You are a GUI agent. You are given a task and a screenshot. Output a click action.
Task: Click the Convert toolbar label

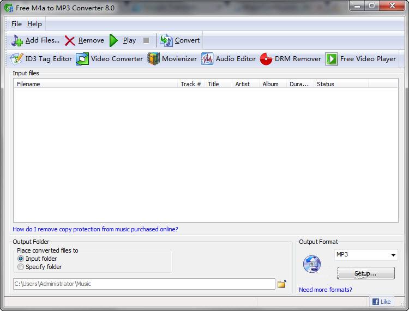click(187, 40)
